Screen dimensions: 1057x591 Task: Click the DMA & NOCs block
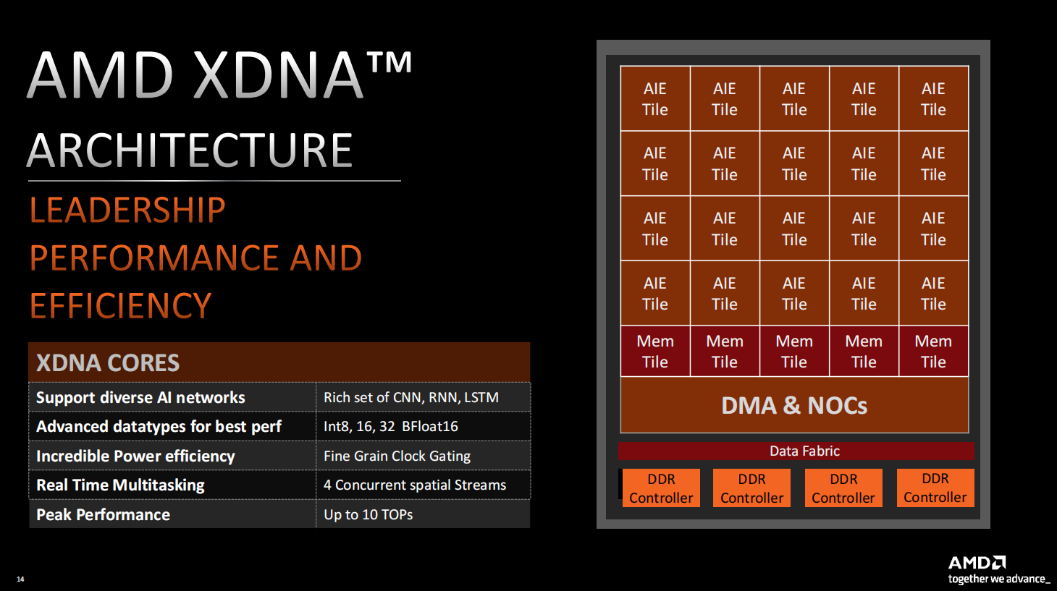click(x=794, y=405)
